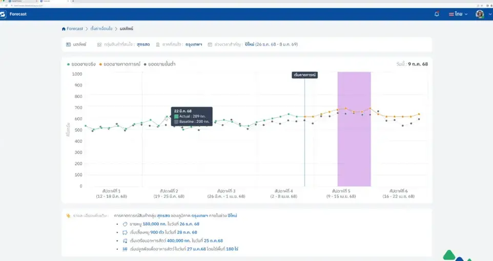
Task: Click the purple highlighted week 5 band
Action: point(354,129)
